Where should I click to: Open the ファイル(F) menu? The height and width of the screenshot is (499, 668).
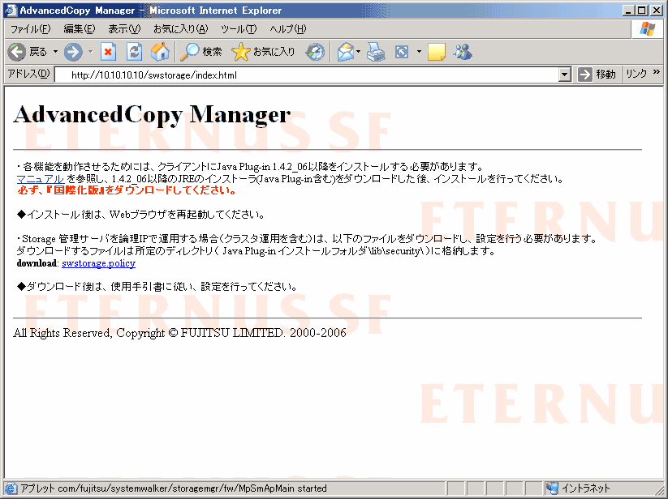click(x=30, y=29)
